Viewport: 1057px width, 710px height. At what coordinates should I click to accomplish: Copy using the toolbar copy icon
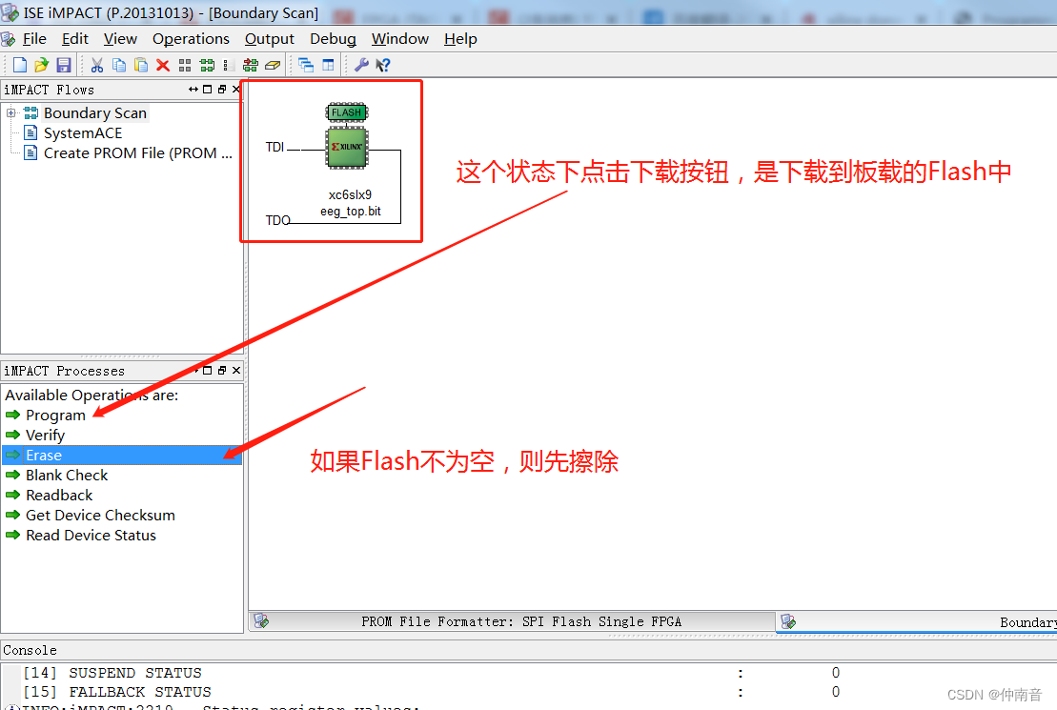[119, 65]
